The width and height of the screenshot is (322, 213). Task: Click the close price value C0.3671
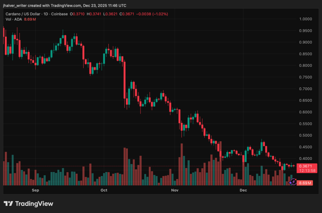point(126,14)
